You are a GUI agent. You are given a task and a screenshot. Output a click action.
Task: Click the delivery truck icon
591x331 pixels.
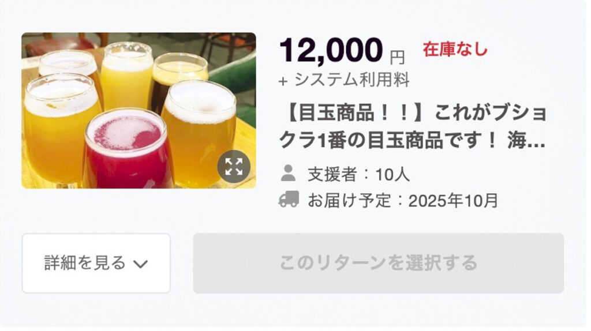[289, 199]
